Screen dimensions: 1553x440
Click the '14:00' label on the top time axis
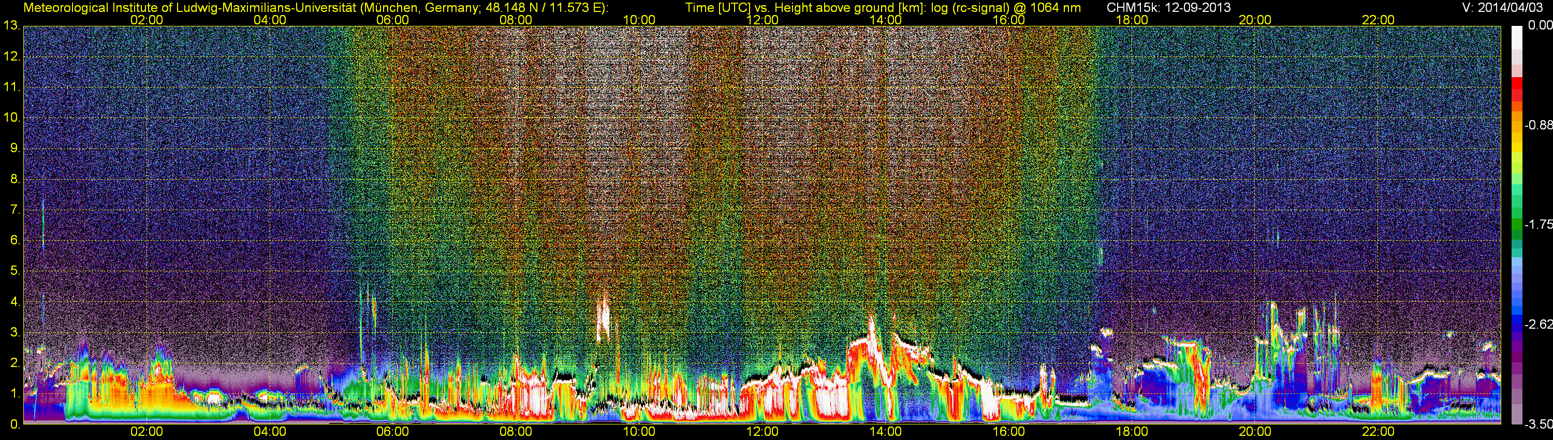coord(886,20)
